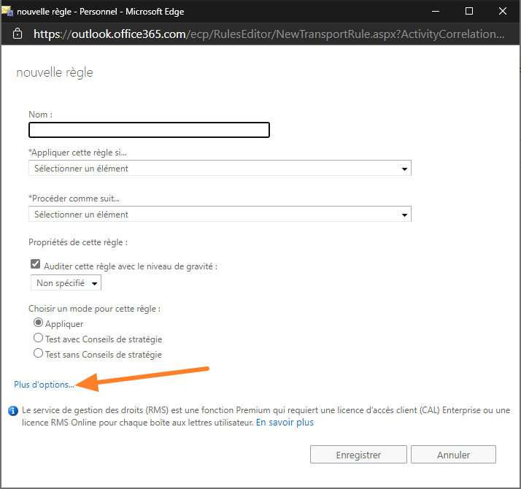Maximize the Edge window
Viewport: 521px width, 489px height.
tap(469, 12)
